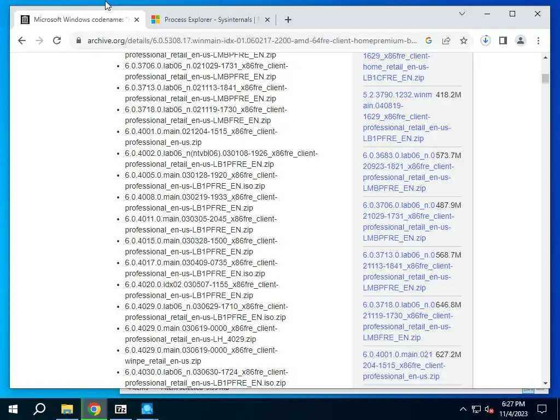The height and width of the screenshot is (420, 560).
Task: Close the Process Explorer tab
Action: [267, 20]
